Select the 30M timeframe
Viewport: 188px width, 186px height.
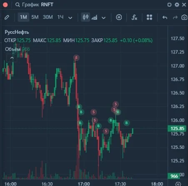point(48,17)
